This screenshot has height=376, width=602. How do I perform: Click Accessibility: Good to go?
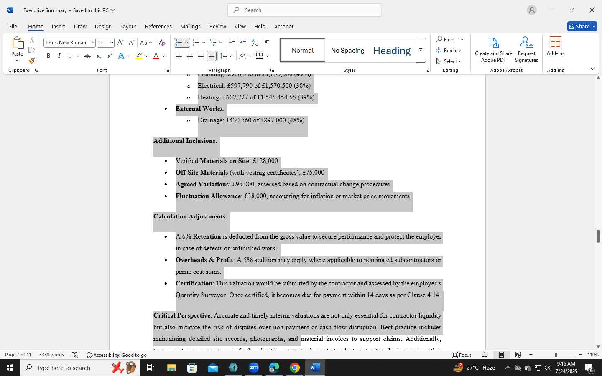click(117, 355)
